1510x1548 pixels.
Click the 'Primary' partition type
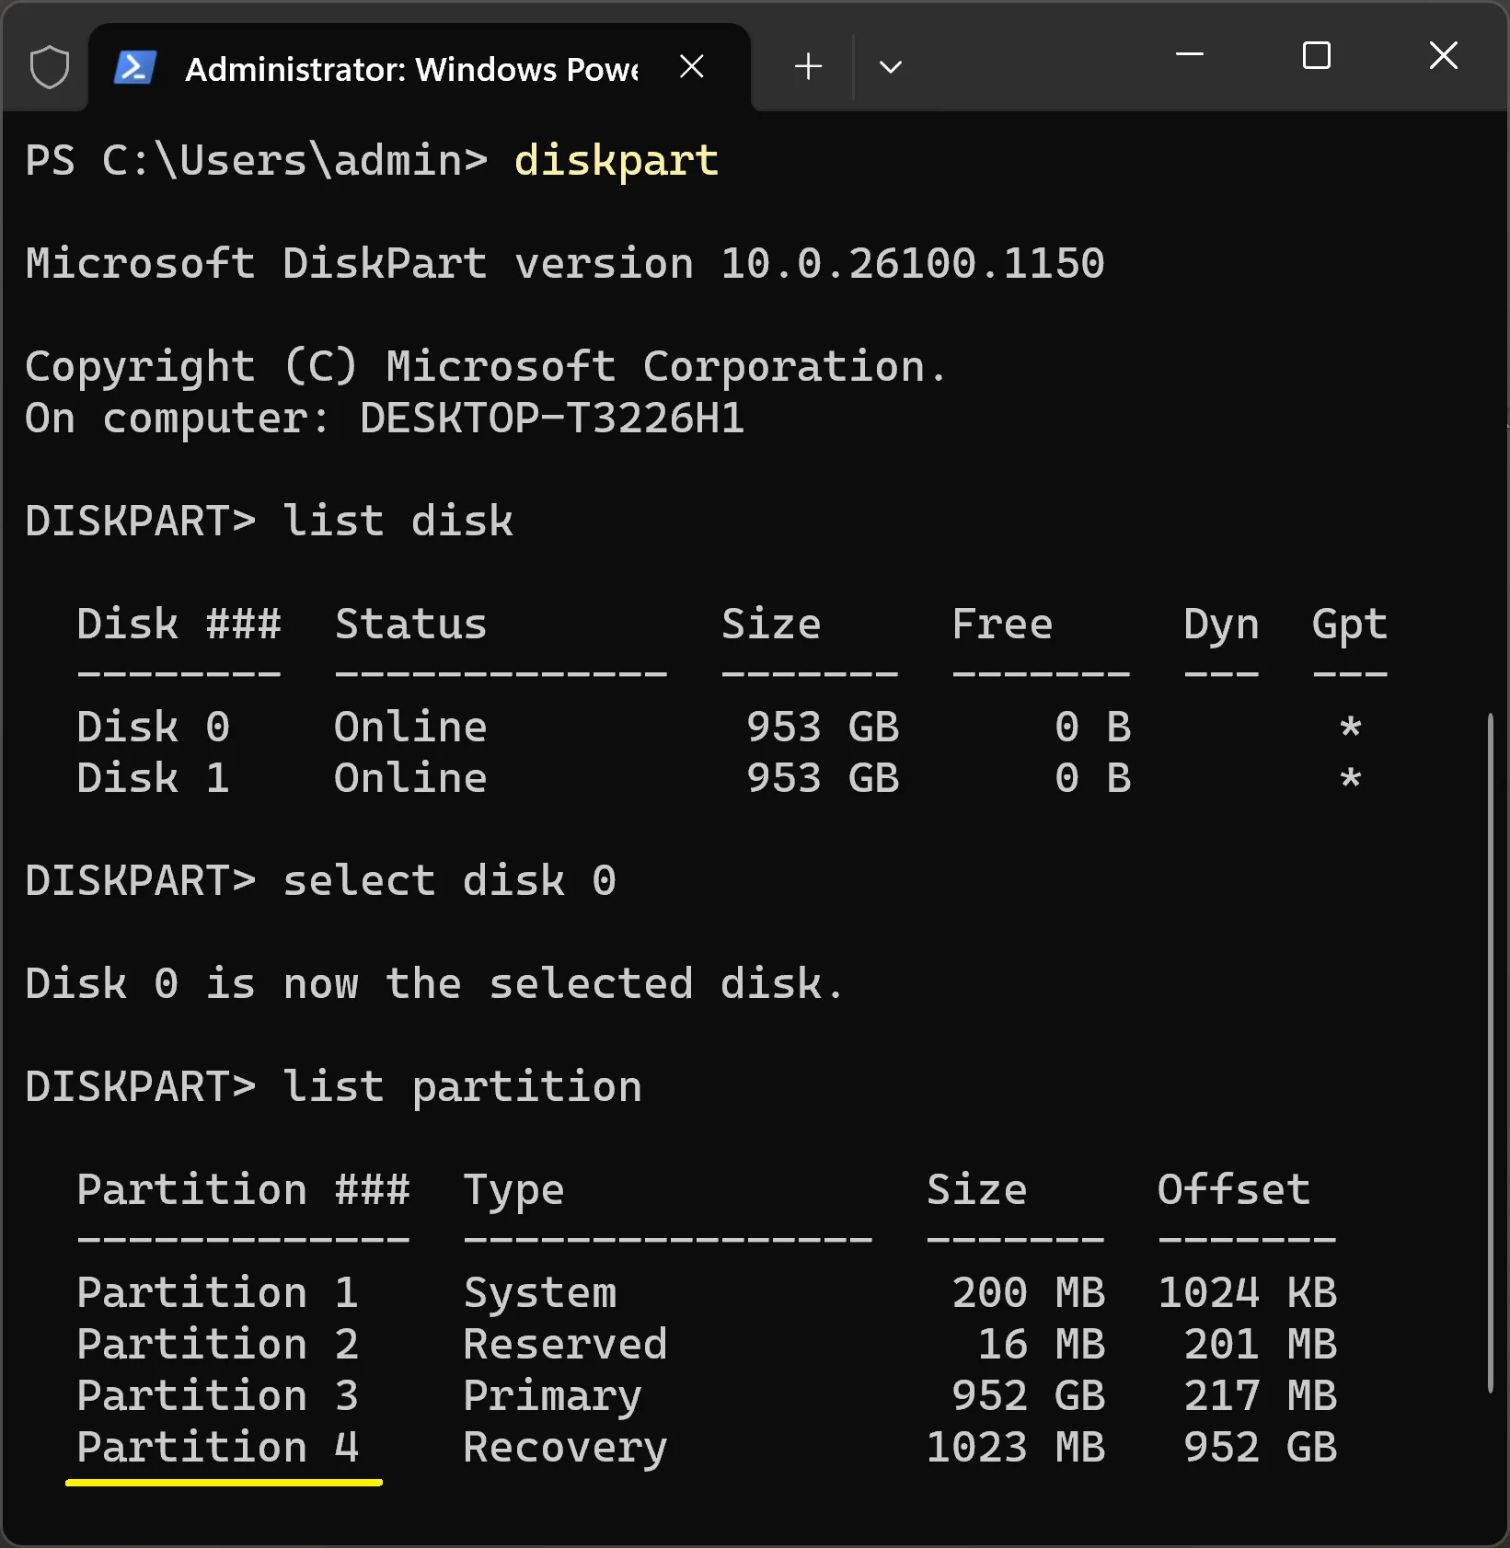tap(552, 1398)
